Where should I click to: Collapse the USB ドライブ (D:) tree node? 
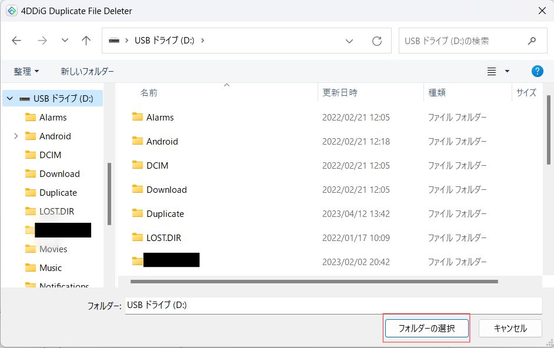10,99
